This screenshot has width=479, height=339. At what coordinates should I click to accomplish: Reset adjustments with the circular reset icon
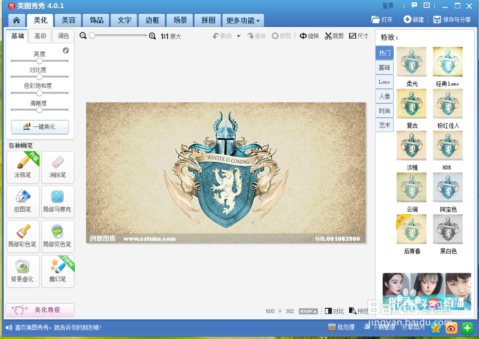click(66, 50)
